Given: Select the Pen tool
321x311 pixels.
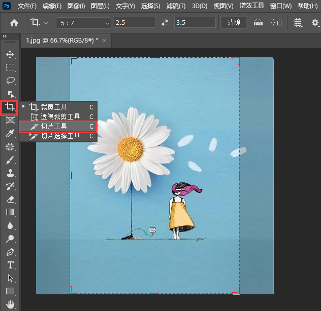Looking at the screenshot, I should point(10,252).
